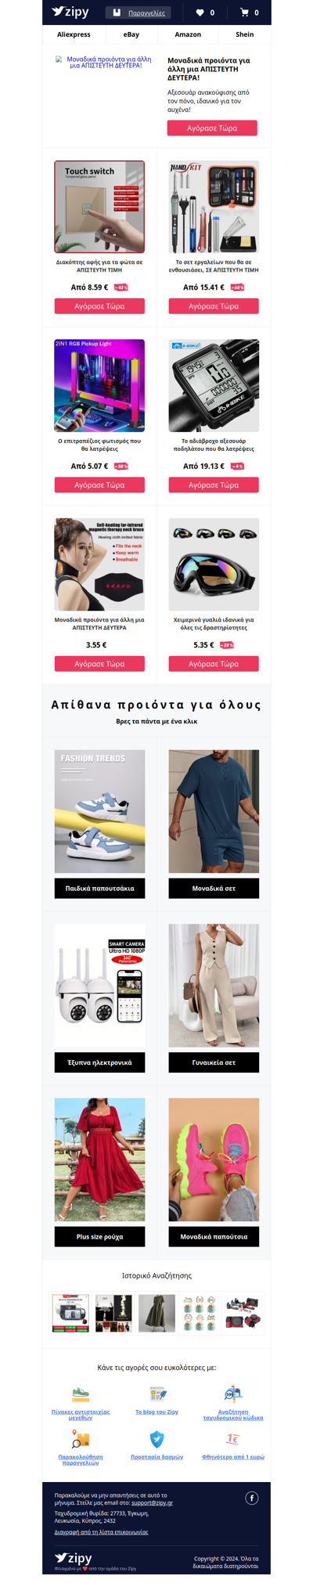Viewport: 313px width, 1583px height.
Task: Click the Facebook icon in footer
Action: pyautogui.click(x=252, y=1498)
